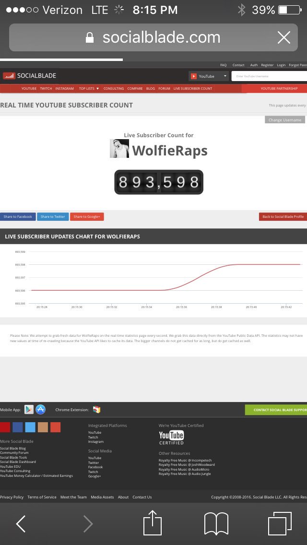Screen dimensions: 307x545
Task: Click the tan social square in footer
Action: point(43,427)
